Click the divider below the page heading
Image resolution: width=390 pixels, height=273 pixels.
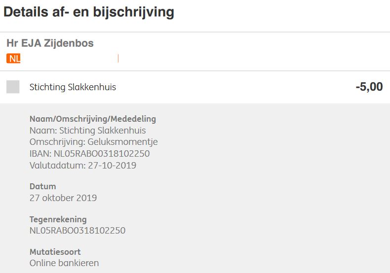[195, 32]
